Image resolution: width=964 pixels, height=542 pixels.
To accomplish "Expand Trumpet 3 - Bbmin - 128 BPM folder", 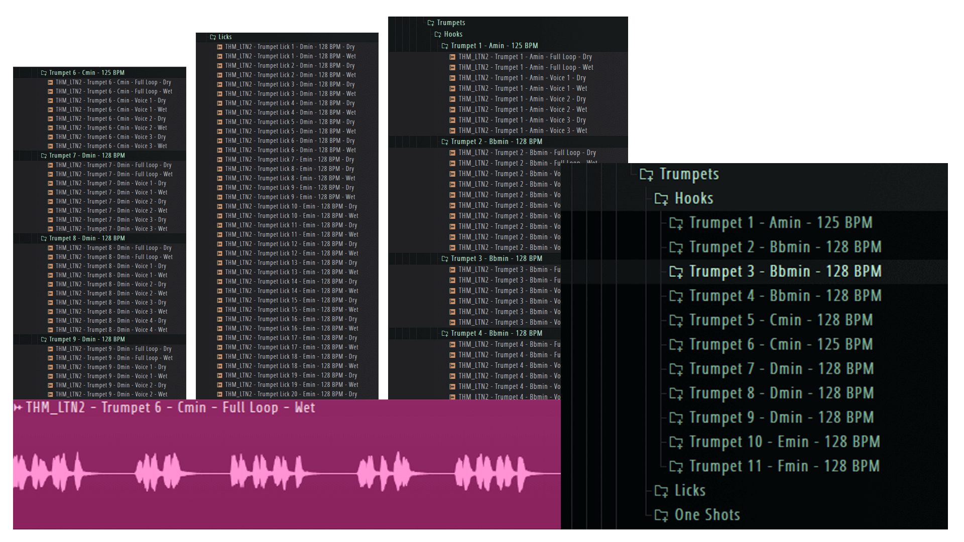I will (x=785, y=272).
